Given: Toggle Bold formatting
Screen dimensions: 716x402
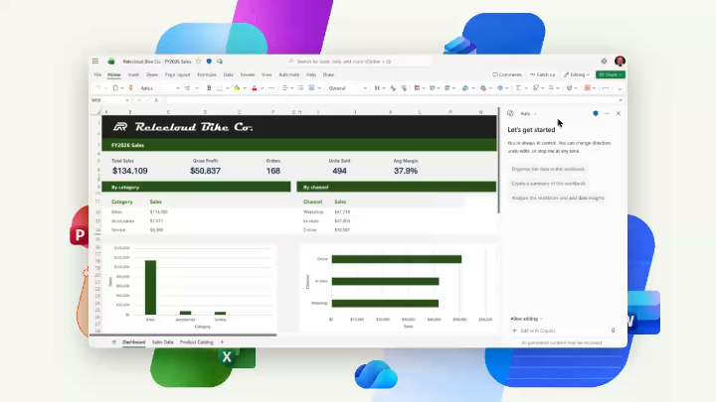Looking at the screenshot, I should pyautogui.click(x=209, y=88).
